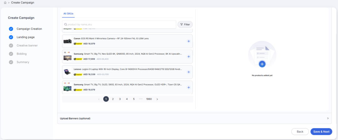This screenshot has height=140, width=338.
Task: Click the AED 18,979 price text
Action: pos(89,44)
